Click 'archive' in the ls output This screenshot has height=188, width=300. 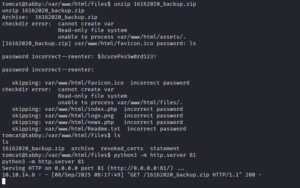tap(83, 149)
